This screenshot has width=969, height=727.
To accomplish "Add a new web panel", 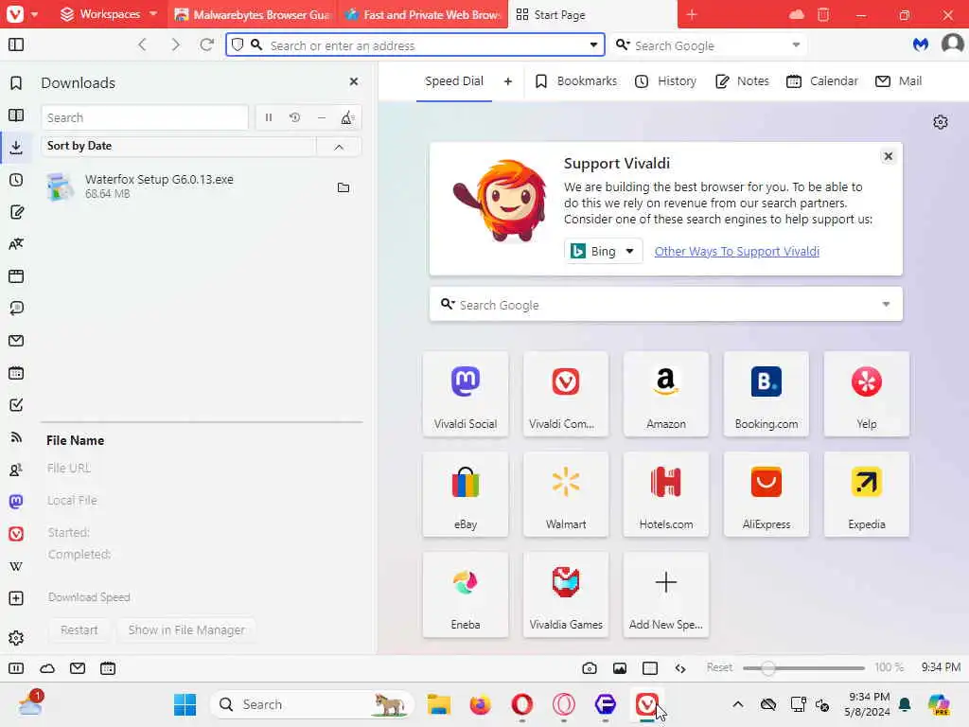I will 16,598.
